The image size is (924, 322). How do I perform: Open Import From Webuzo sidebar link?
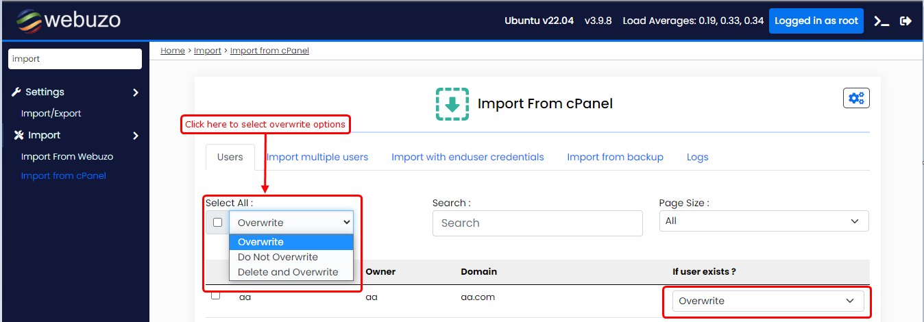coord(67,156)
